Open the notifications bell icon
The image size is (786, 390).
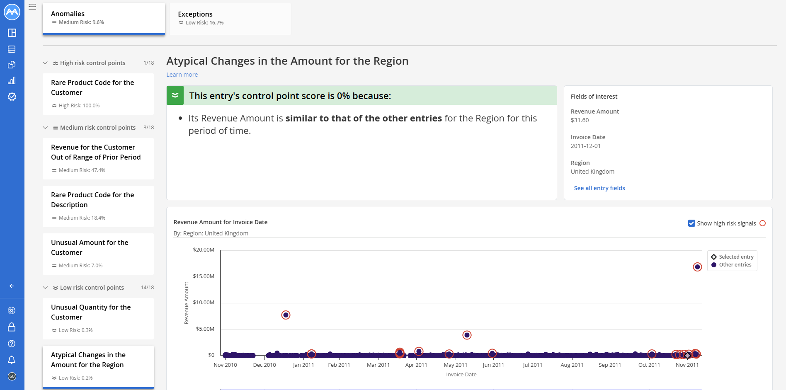[x=12, y=360]
